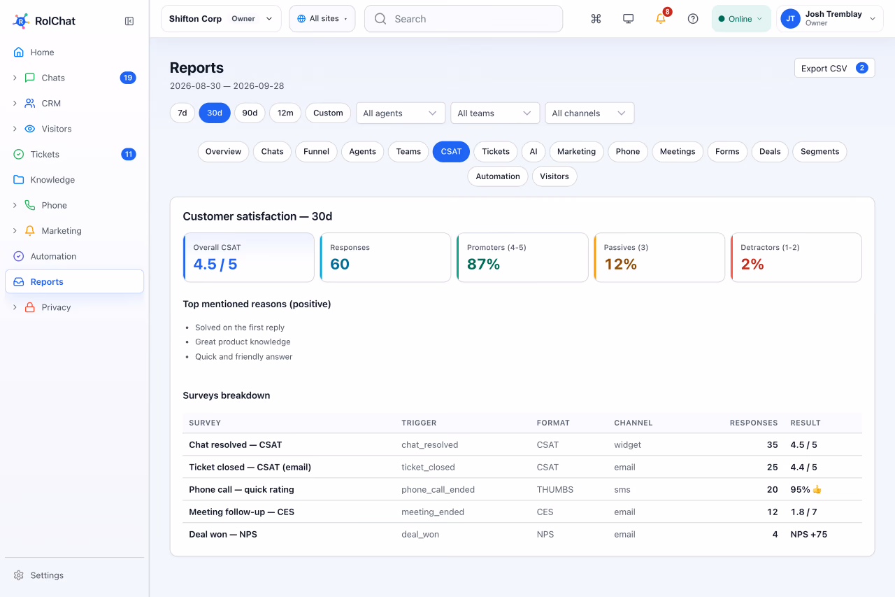Switch to the Overview report tab
The width and height of the screenshot is (895, 597).
tap(223, 152)
